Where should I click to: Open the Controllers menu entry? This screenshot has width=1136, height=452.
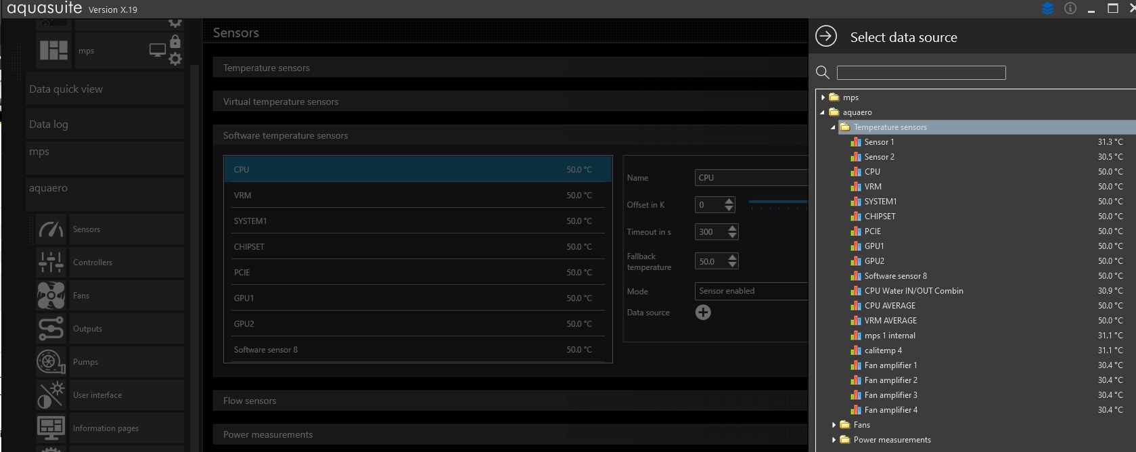[127, 263]
